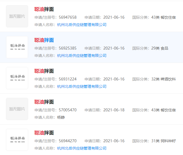Viewport: 183px width, 155px height.
Task: Open 聪油拌面 title for registration 57005470
Action: (44, 102)
